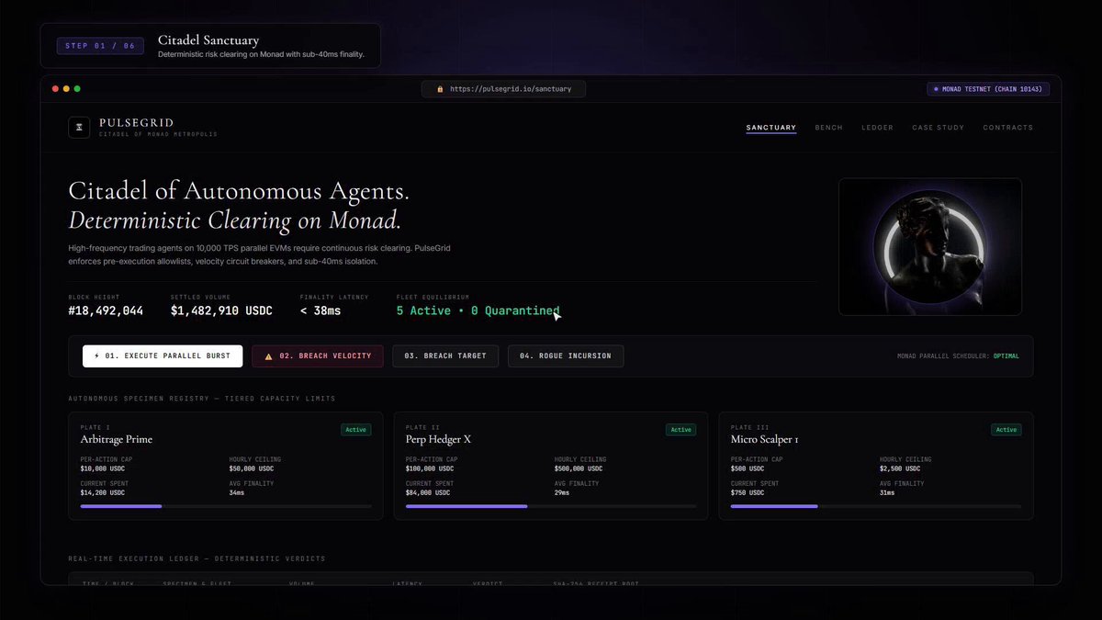This screenshot has height=620, width=1102.
Task: Click the PulseGrid hourglass logo icon
Action: [79, 128]
